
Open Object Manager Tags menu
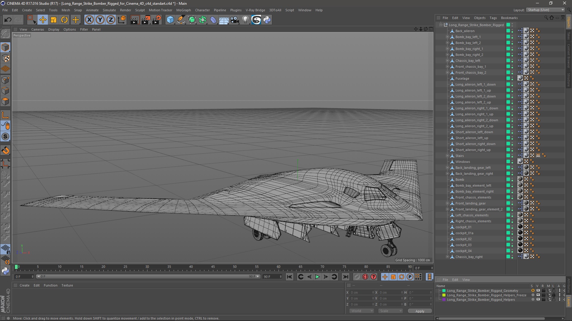pyautogui.click(x=493, y=18)
